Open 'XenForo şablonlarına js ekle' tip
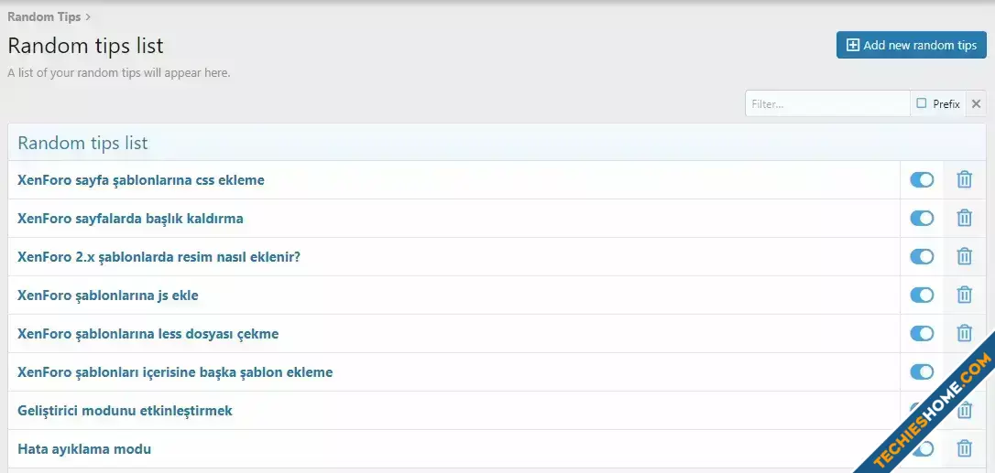The image size is (995, 473). [x=108, y=296]
